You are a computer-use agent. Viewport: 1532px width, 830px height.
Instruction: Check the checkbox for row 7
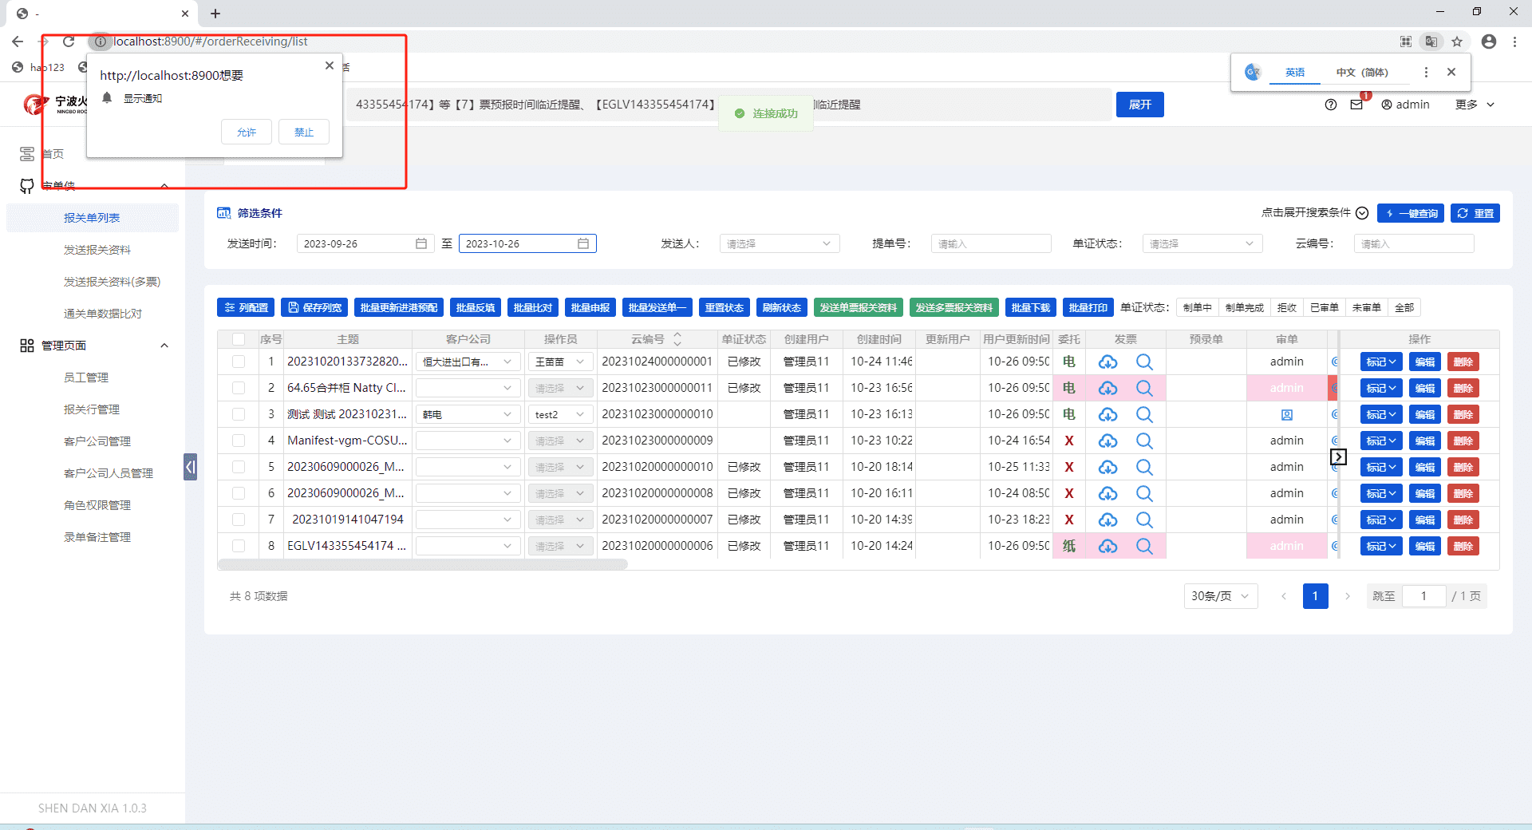(x=239, y=520)
